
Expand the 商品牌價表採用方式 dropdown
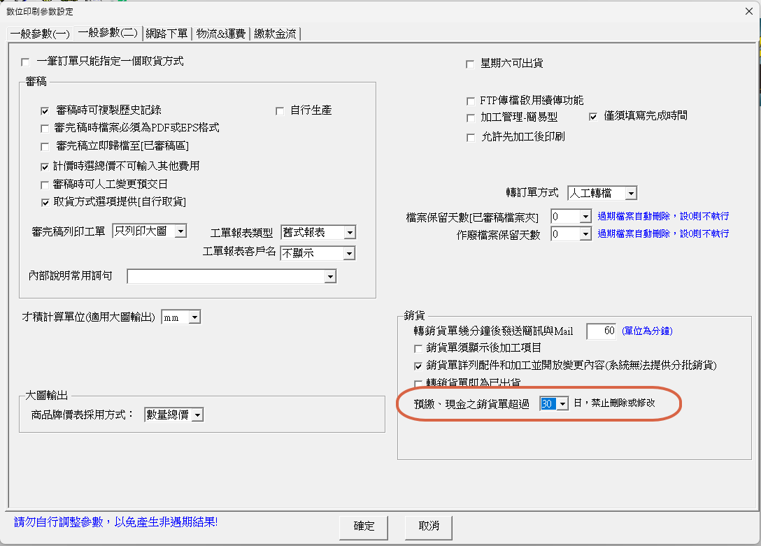tap(197, 415)
